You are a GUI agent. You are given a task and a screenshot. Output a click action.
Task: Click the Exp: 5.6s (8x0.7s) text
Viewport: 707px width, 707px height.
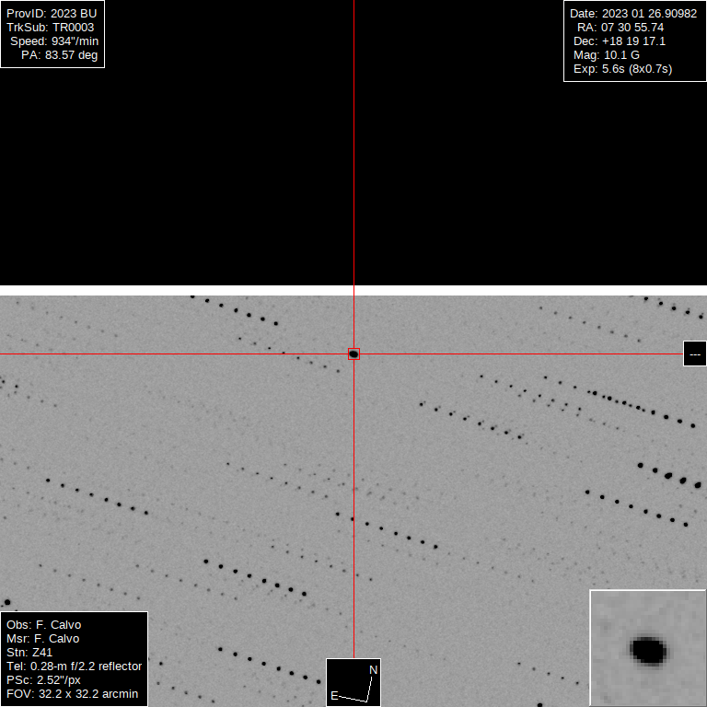pos(622,69)
